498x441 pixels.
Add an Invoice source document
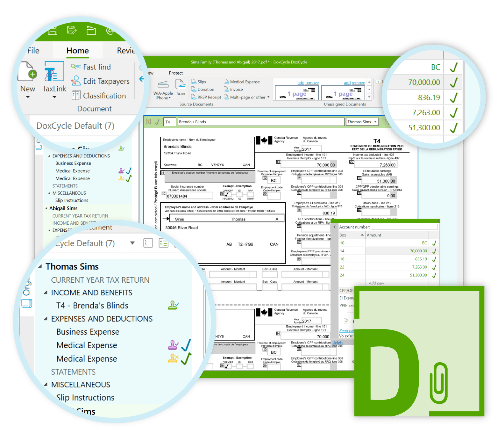pos(233,90)
